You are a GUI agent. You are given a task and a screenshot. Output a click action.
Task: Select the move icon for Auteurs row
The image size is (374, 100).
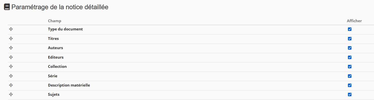click(x=11, y=48)
